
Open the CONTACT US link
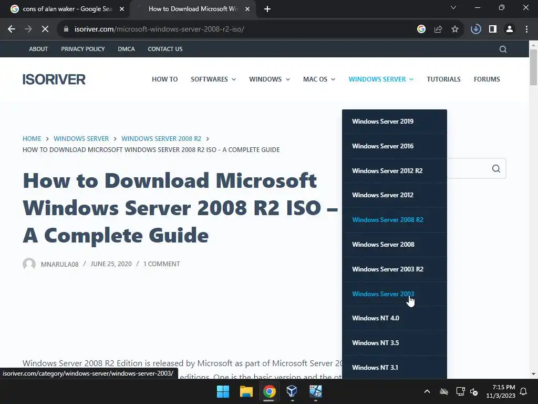pos(165,49)
